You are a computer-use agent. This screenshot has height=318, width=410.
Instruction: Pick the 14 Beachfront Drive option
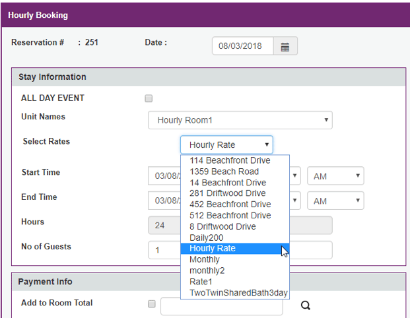227,183
